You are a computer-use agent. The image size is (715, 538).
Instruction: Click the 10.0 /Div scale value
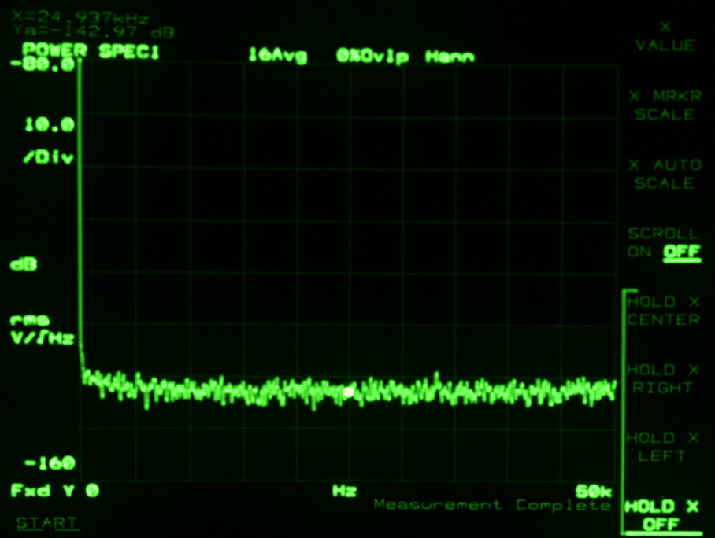(49, 140)
